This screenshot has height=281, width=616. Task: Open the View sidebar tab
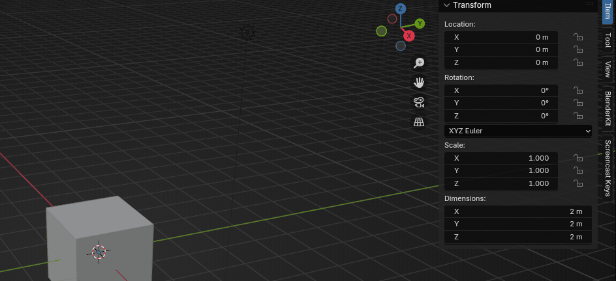click(608, 69)
